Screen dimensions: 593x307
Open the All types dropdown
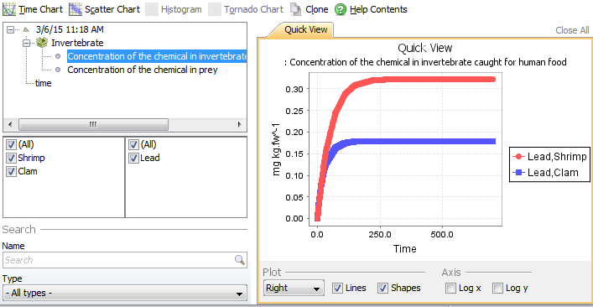[x=125, y=293]
